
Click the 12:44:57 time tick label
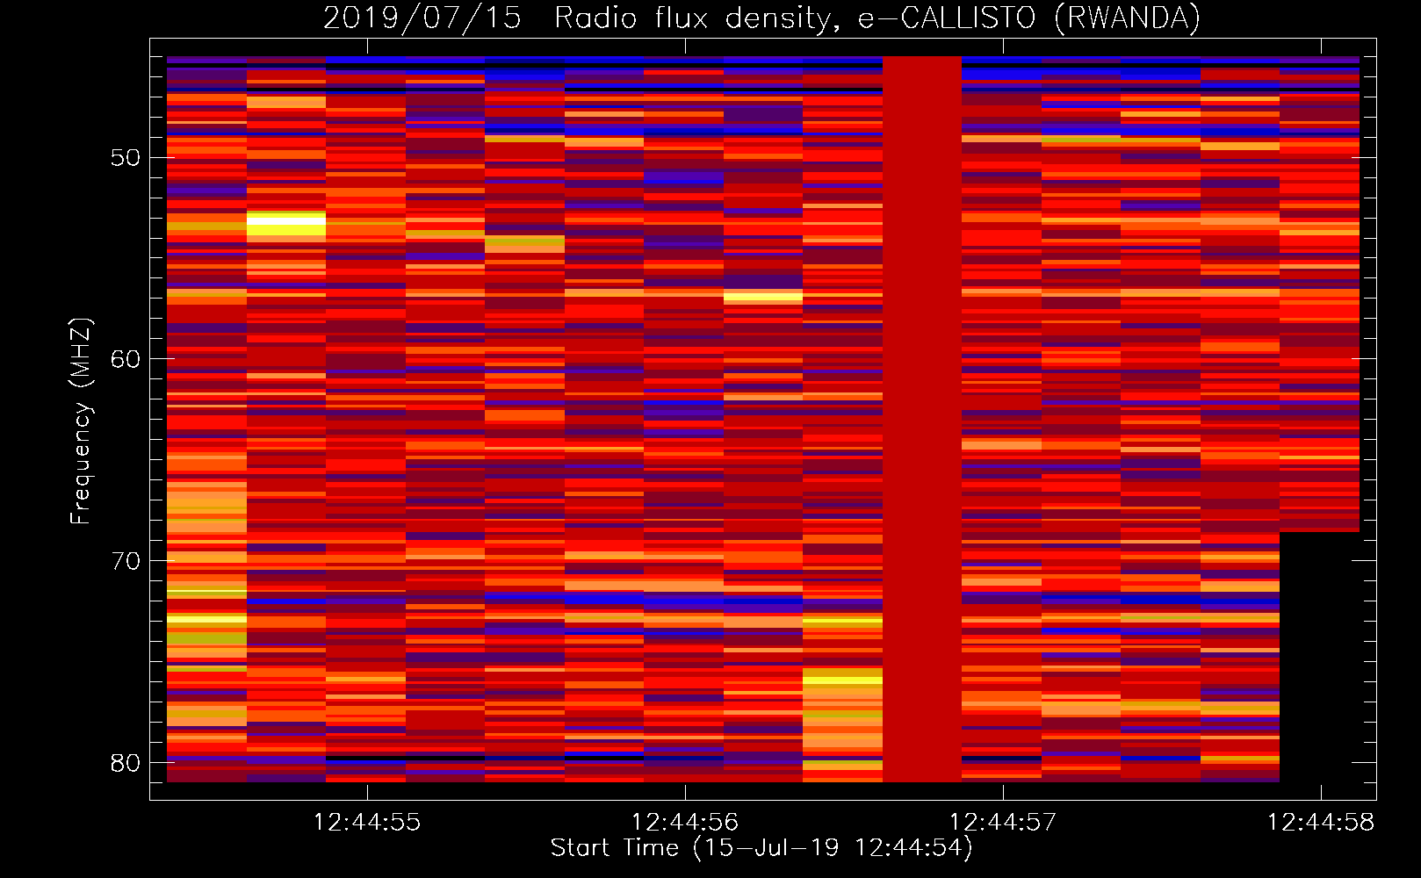(x=1003, y=822)
